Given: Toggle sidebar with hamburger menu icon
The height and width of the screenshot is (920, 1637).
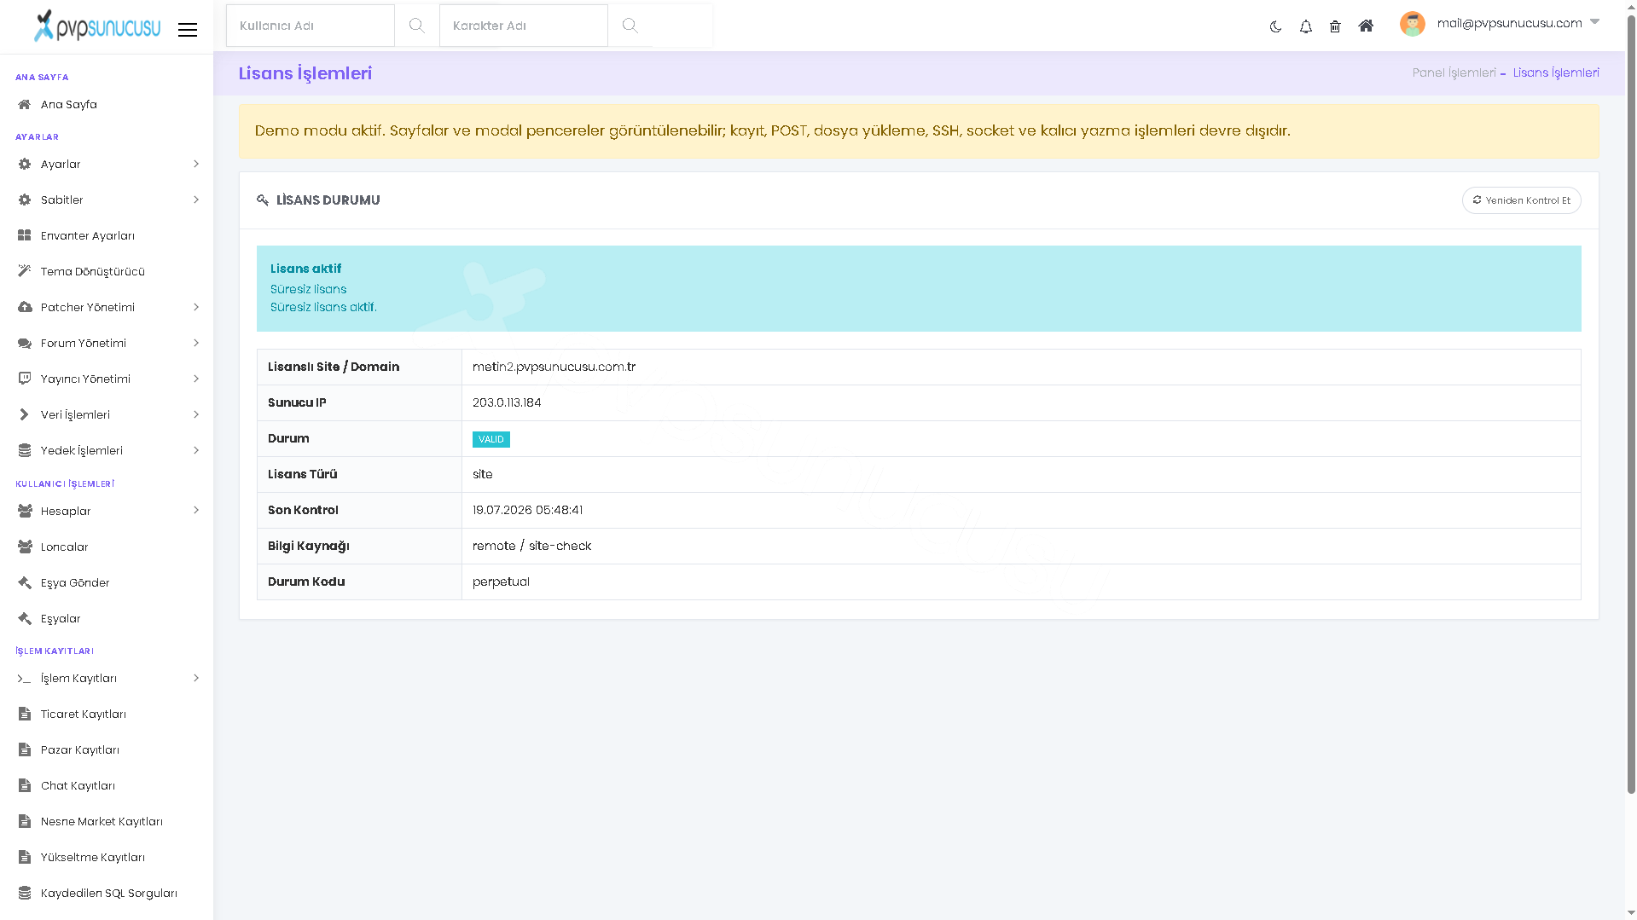Looking at the screenshot, I should (x=188, y=30).
